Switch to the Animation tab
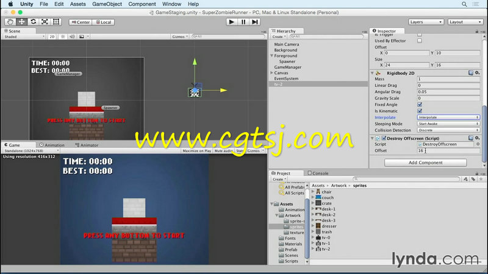 tap(52, 145)
